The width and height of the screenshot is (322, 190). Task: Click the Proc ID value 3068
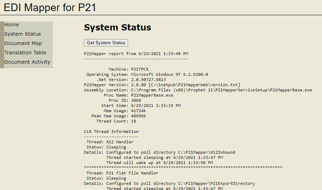pos(136,100)
